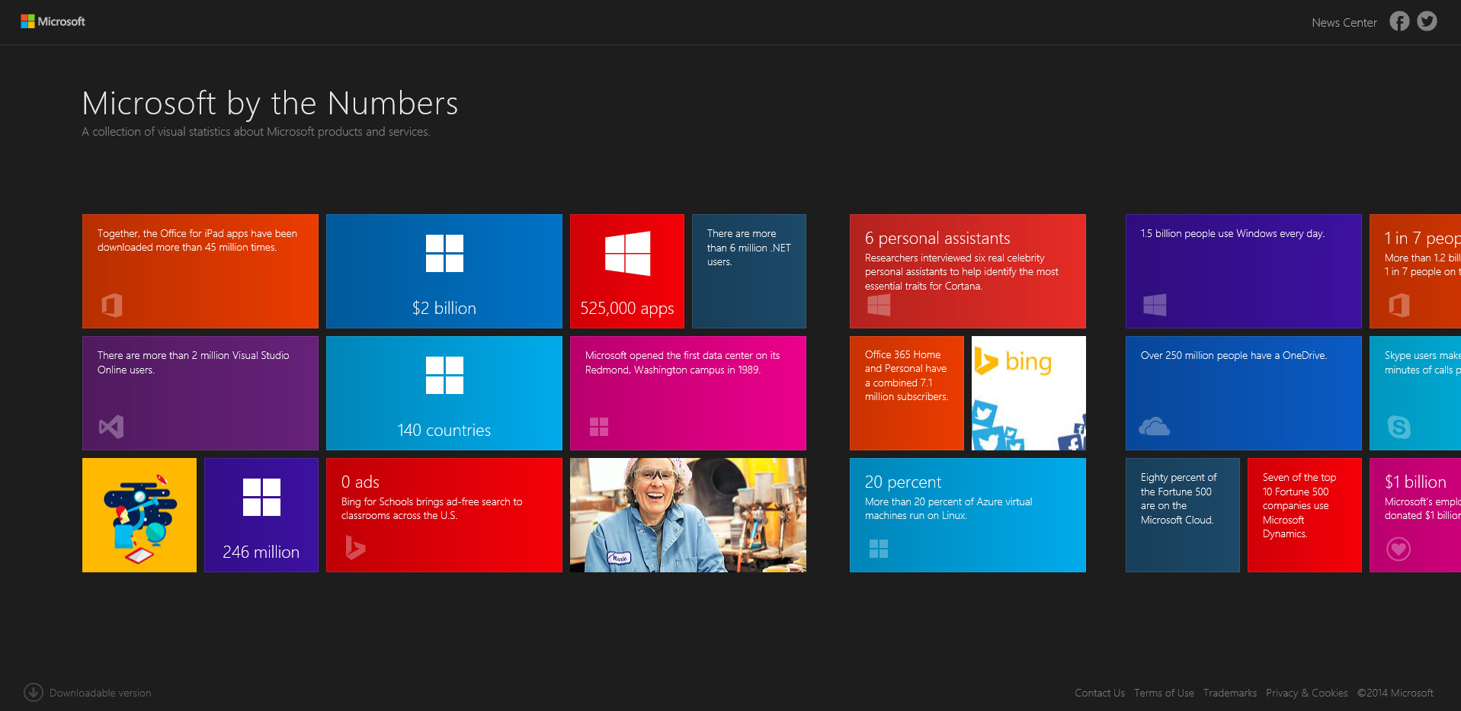Click Windows logo above 525,000 apps
The image size is (1461, 711).
tap(627, 253)
